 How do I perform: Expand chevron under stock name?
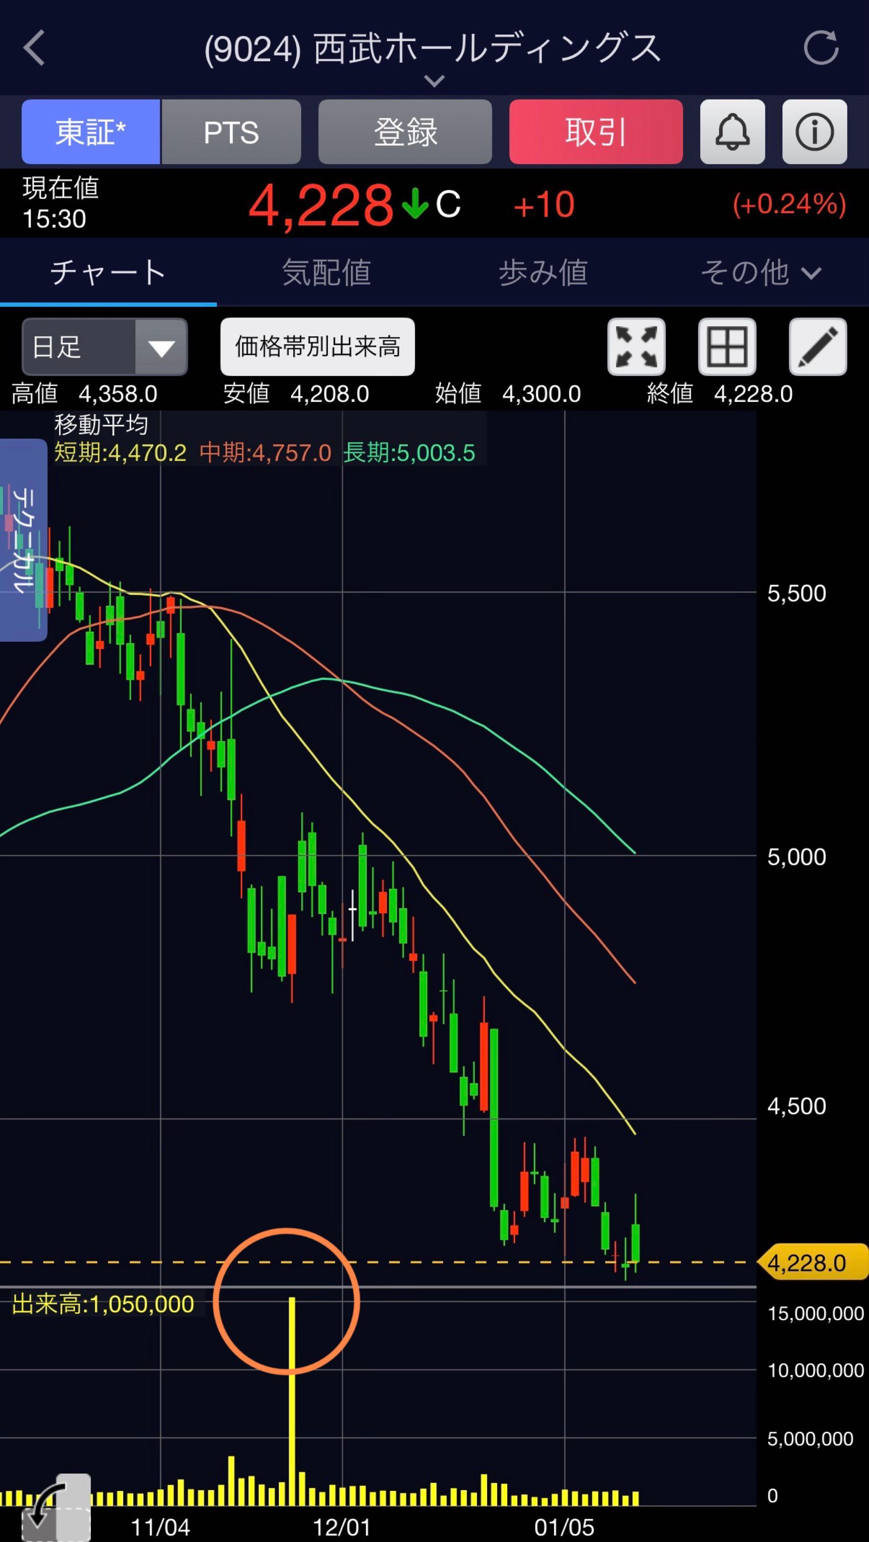(434, 80)
